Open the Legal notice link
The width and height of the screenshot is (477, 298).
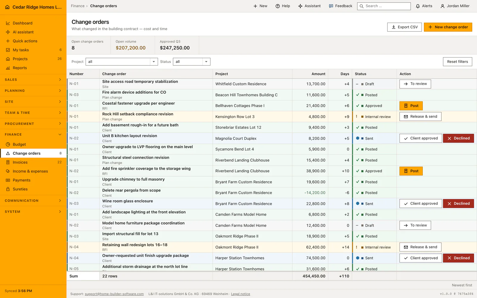pos(241,294)
